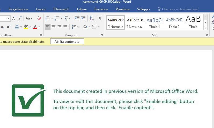Increase paragraph indent
The image size is (214, 128).
(x=83, y=18)
